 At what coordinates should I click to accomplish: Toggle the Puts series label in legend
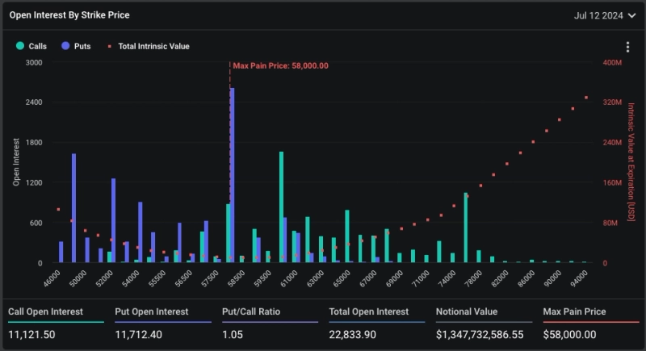click(82, 47)
